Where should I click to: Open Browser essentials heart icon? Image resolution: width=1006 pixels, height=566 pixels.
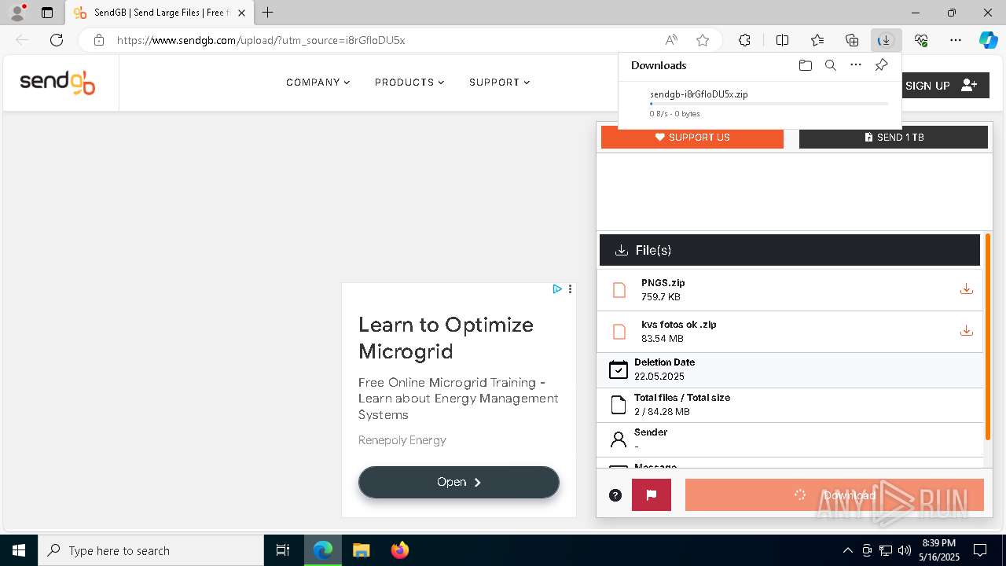pos(921,40)
